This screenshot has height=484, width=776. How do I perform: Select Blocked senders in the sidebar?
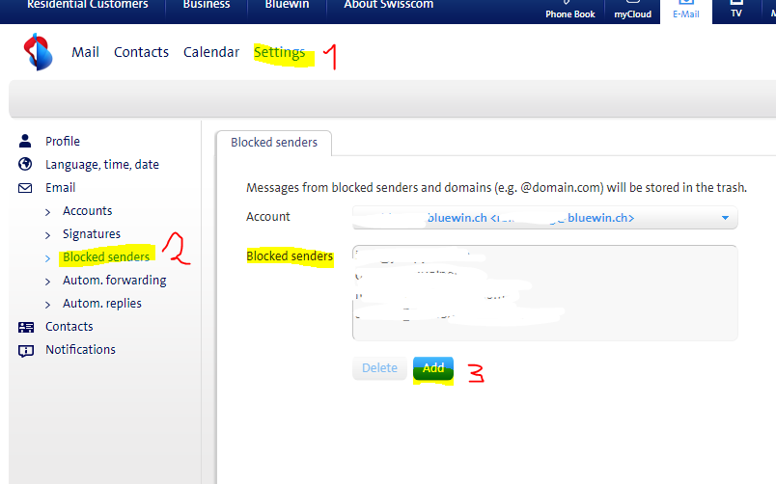pyautogui.click(x=106, y=257)
